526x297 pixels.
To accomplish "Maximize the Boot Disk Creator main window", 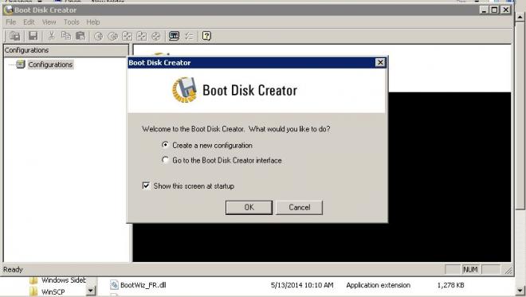I will pyautogui.click(x=494, y=10).
